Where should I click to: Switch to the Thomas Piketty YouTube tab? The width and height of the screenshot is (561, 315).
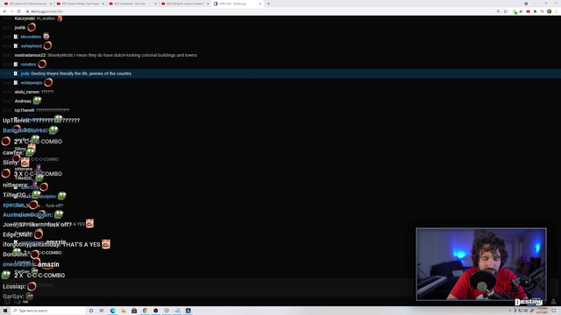80,3
